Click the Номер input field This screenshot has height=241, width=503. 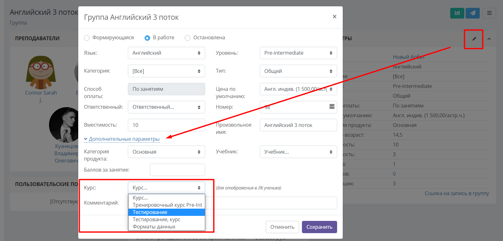point(298,107)
